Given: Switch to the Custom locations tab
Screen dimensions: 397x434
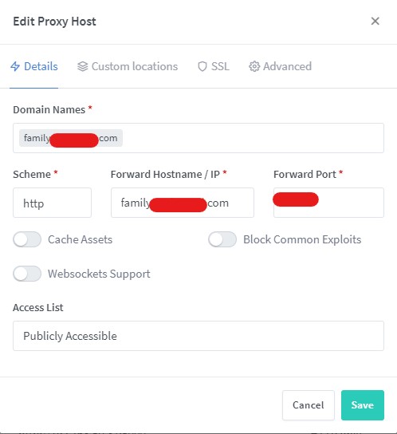Looking at the screenshot, I should (x=128, y=66).
